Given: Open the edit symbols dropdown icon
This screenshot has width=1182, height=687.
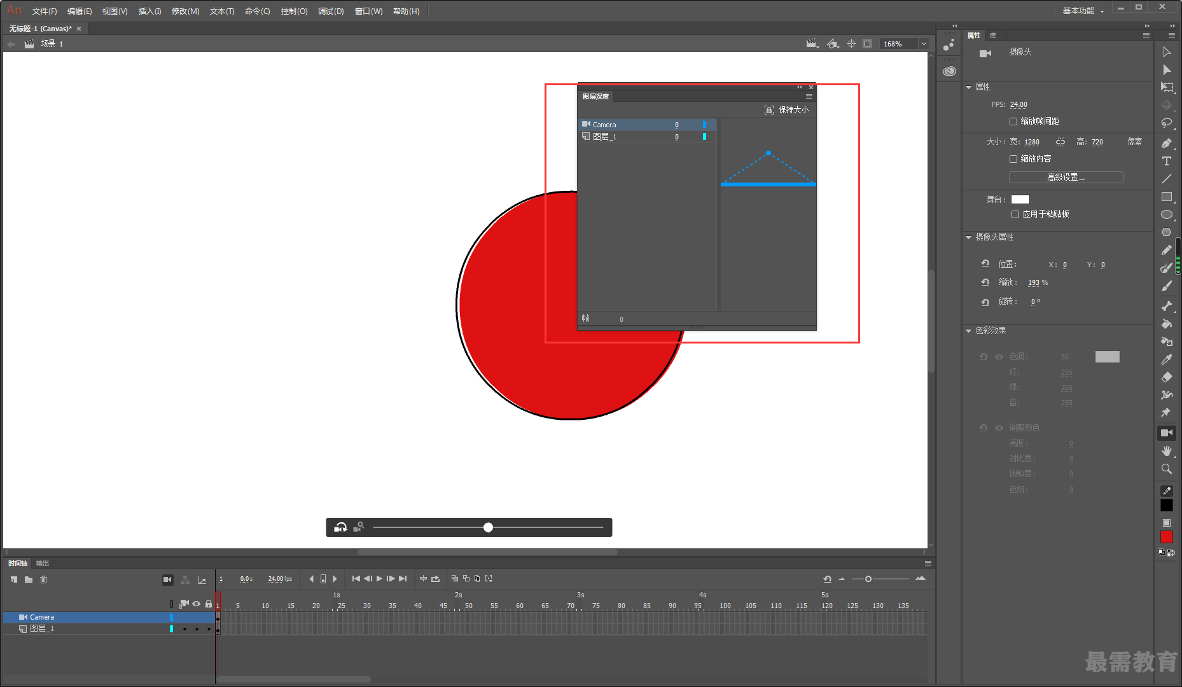Looking at the screenshot, I should tap(833, 44).
